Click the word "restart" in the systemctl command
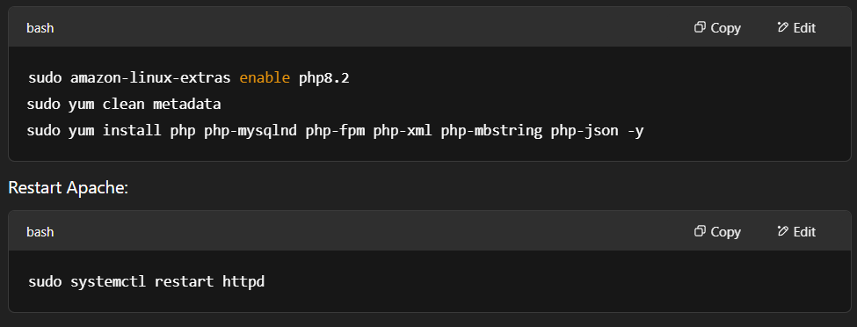 point(185,282)
